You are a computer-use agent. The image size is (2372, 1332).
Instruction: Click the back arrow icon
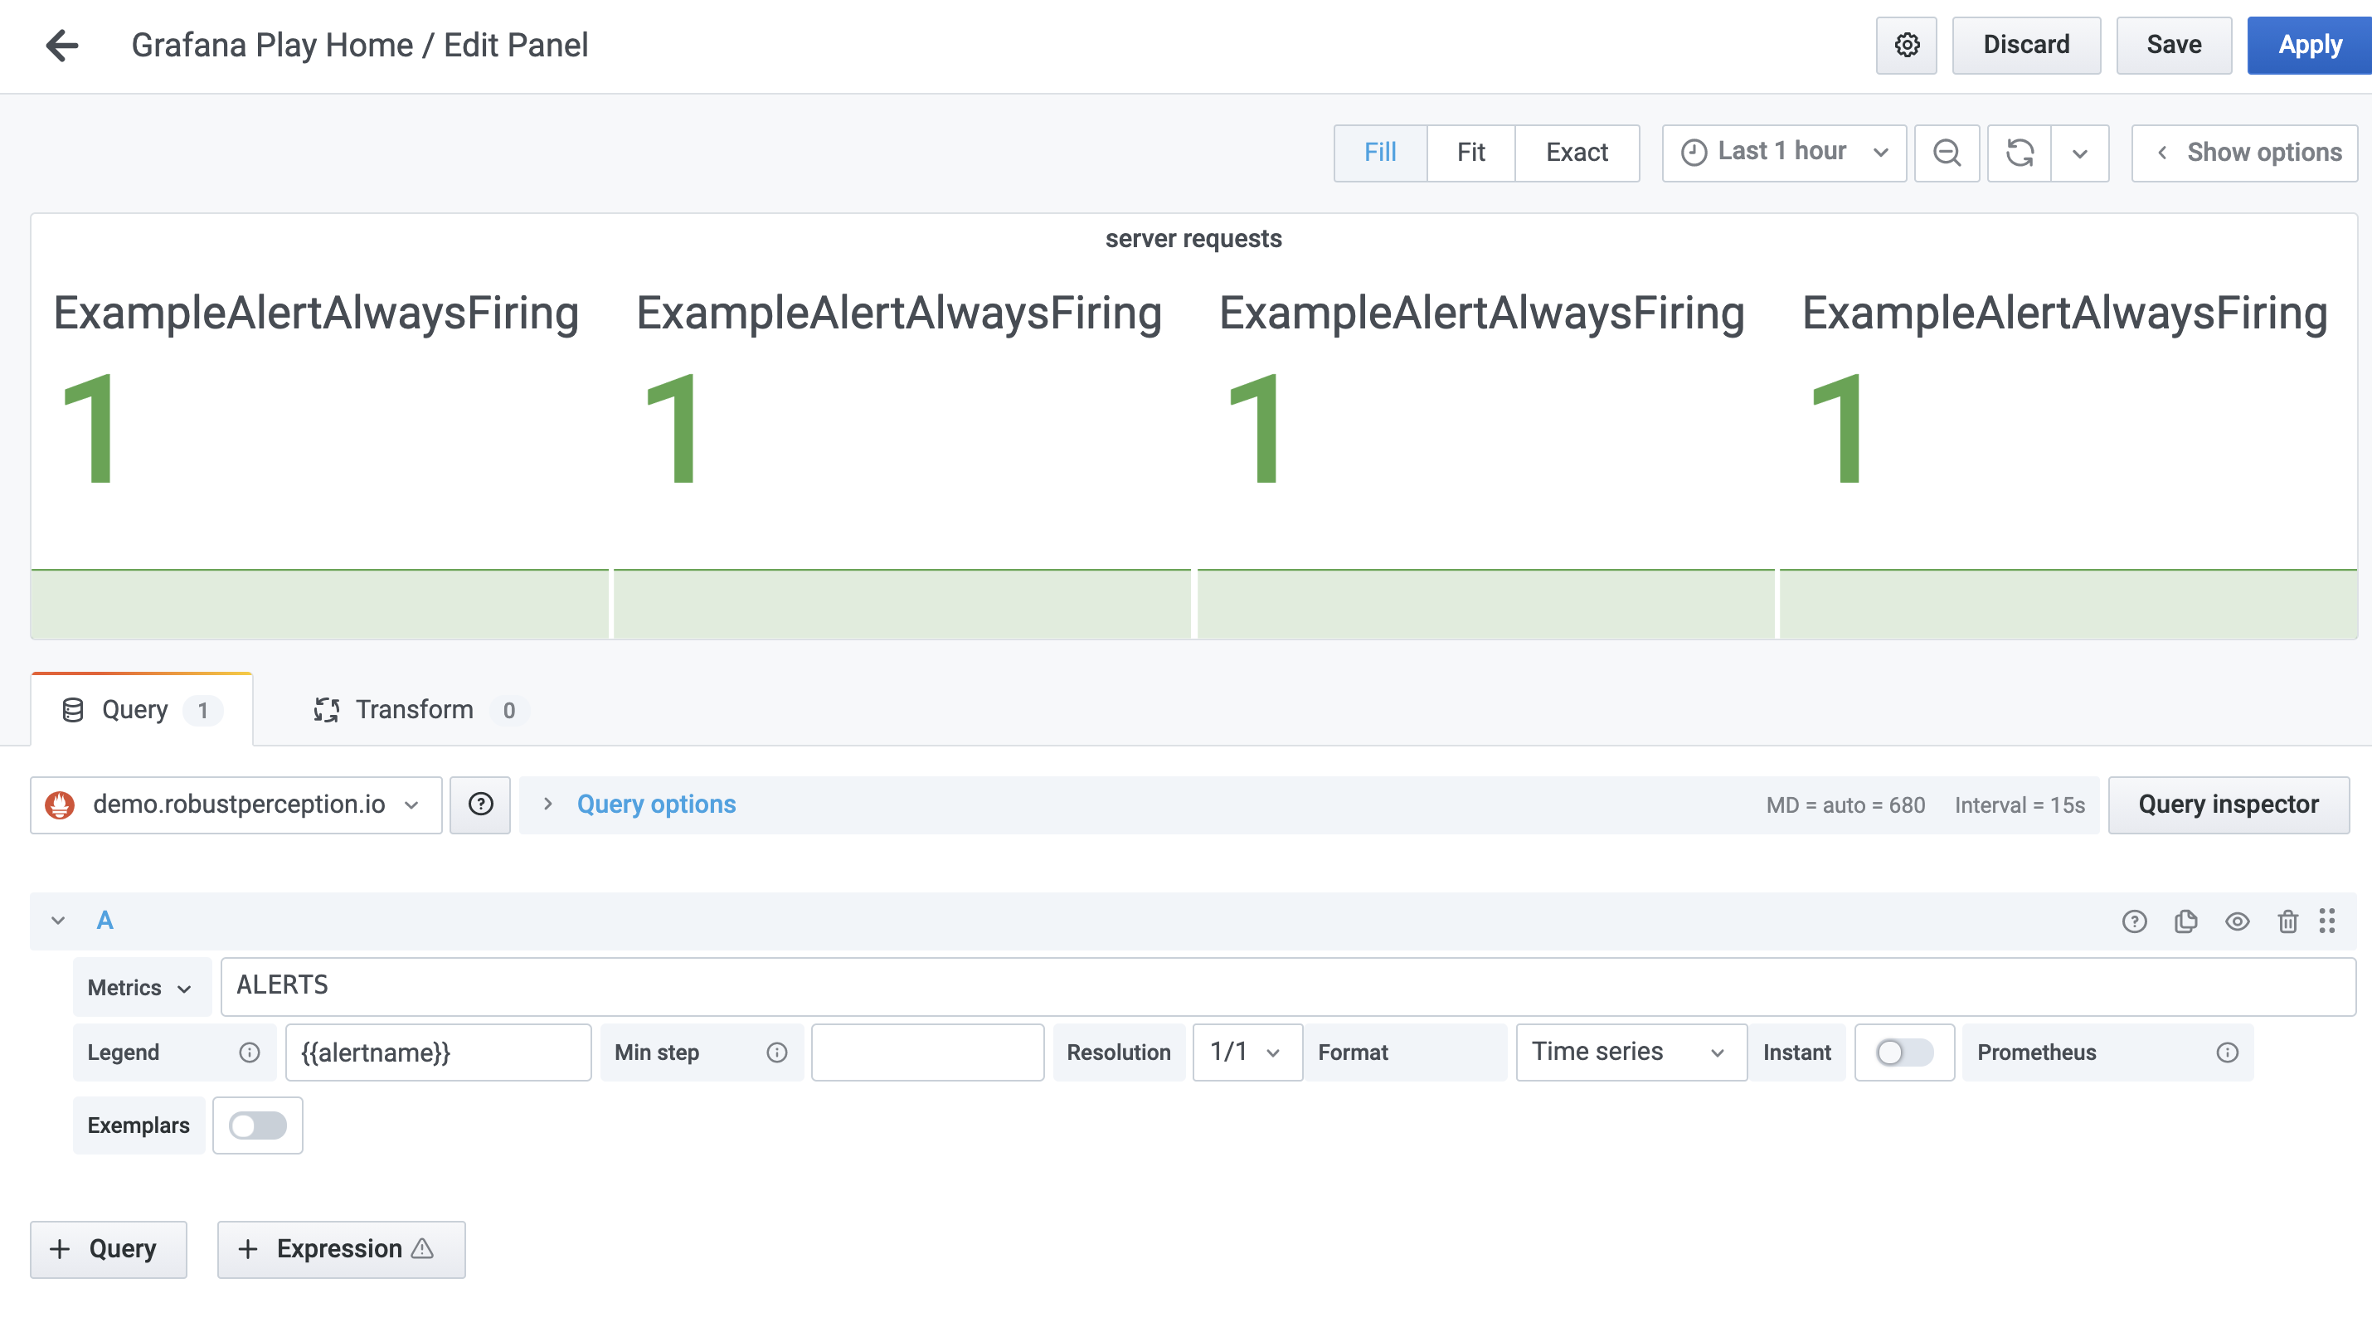pos(61,45)
